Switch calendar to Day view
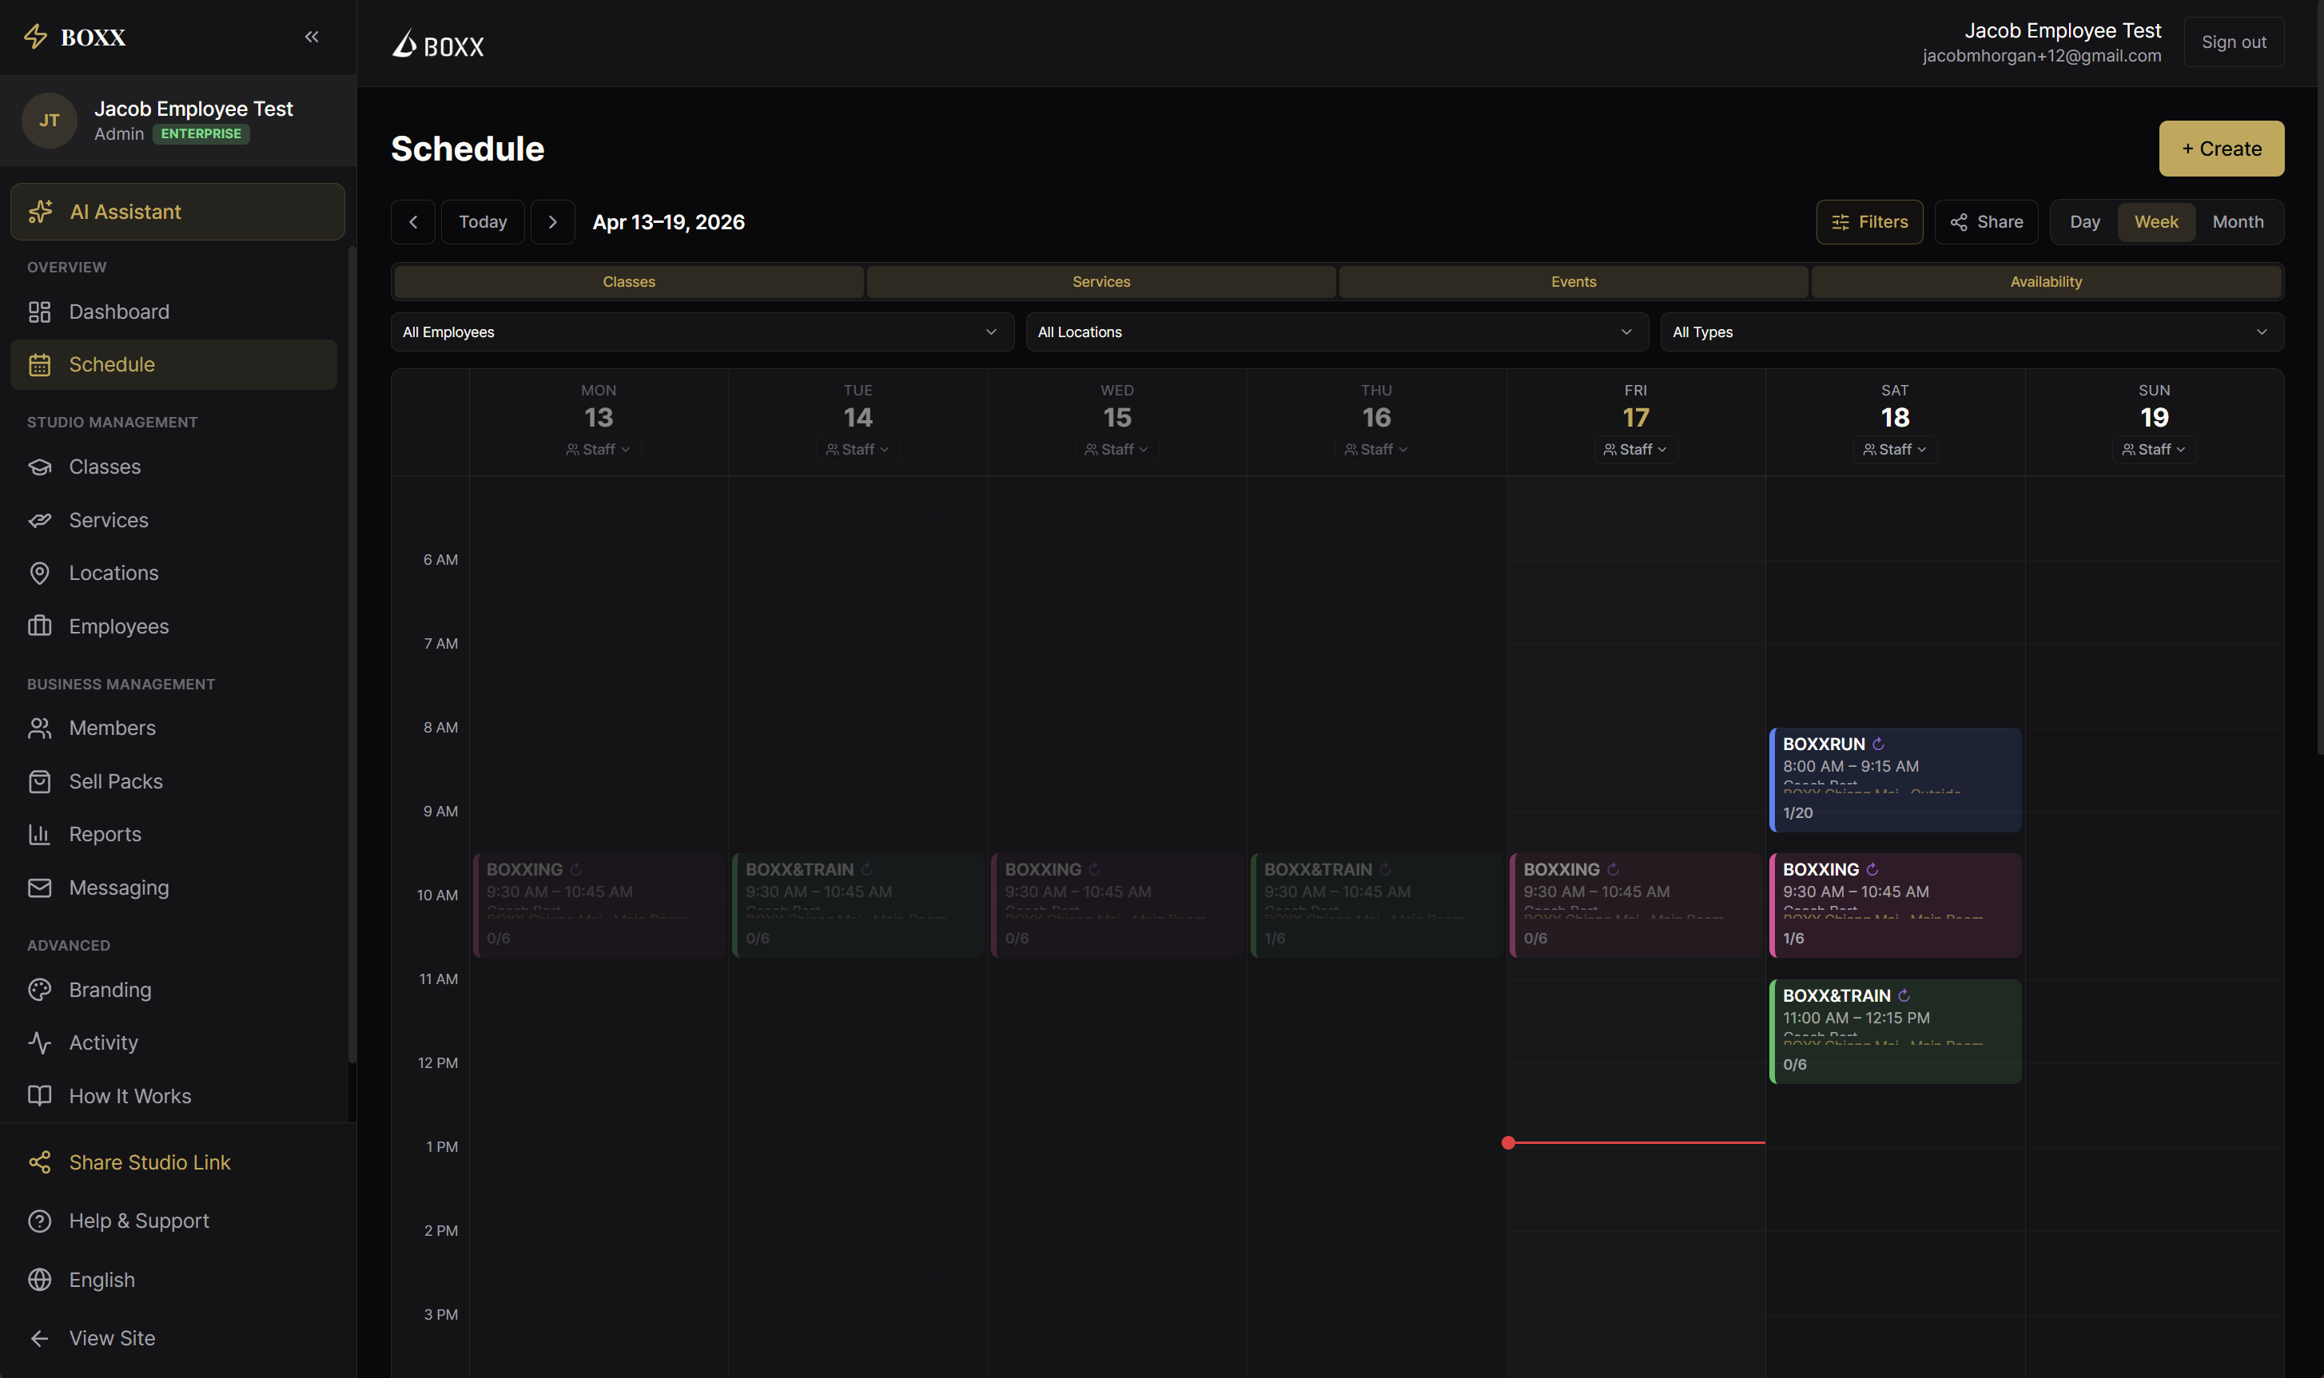The width and height of the screenshot is (2324, 1378). [x=2084, y=222]
